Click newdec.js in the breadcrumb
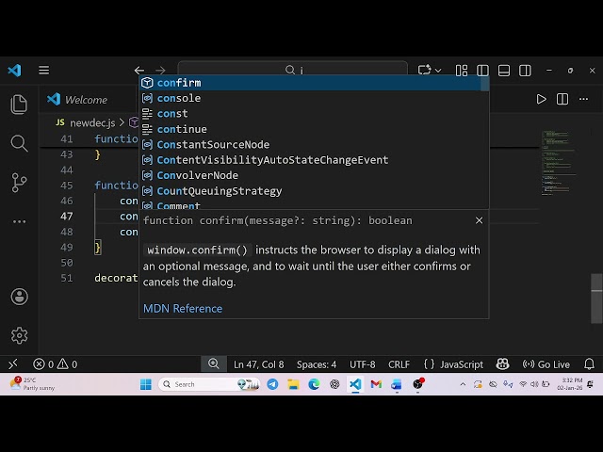The width and height of the screenshot is (603, 452). pyautogui.click(x=92, y=122)
